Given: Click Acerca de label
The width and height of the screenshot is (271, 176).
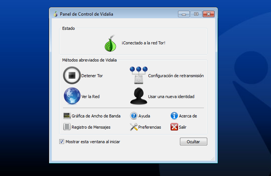Looking at the screenshot, I should (x=188, y=116).
